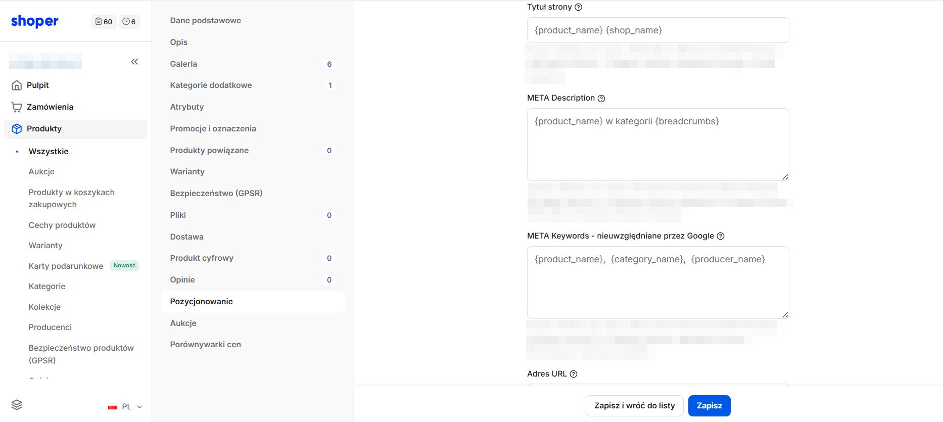Select Wszystkie products submenu item
Viewport: 943px width, 422px height.
49,152
